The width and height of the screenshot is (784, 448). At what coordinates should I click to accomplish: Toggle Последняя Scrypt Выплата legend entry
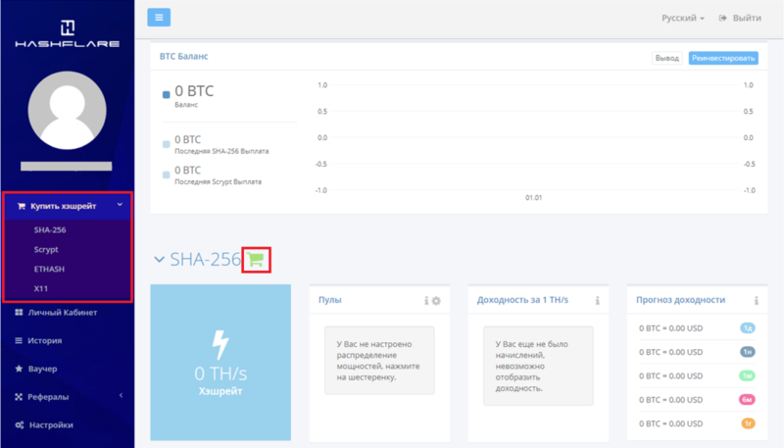tap(167, 174)
